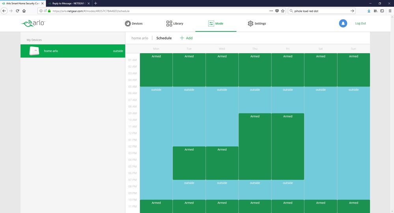The image size is (394, 213).
Task: Select Thursday 7 PM outside block
Action: click(255, 190)
